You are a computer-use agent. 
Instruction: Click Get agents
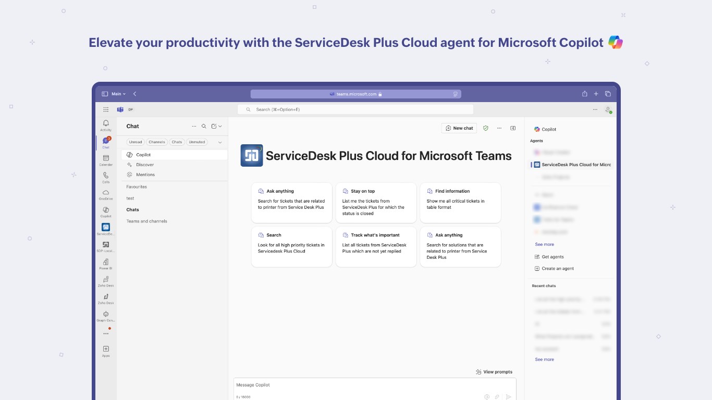click(x=549, y=257)
